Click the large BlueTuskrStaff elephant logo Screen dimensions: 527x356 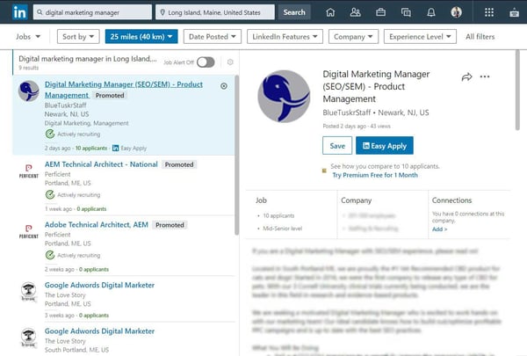point(284,96)
